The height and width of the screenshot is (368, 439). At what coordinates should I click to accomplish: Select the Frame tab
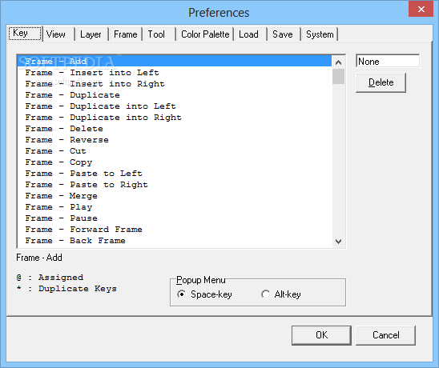[x=126, y=34]
